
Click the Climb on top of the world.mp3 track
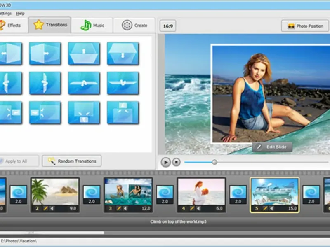pyautogui.click(x=178, y=221)
